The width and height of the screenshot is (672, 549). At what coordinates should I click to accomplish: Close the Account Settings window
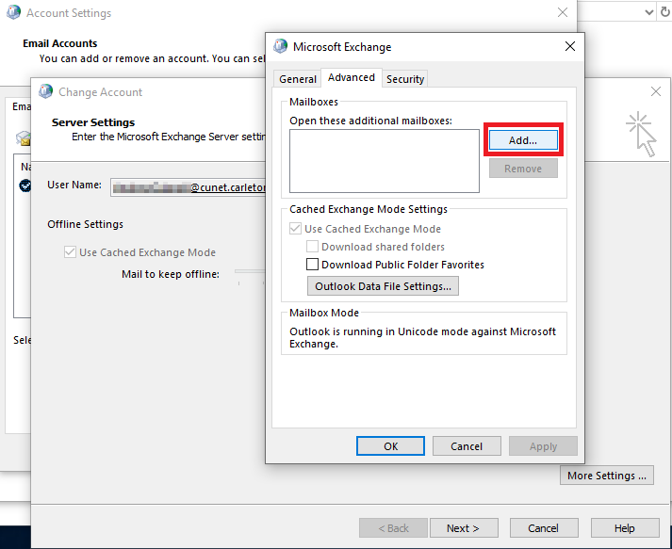coord(563,12)
